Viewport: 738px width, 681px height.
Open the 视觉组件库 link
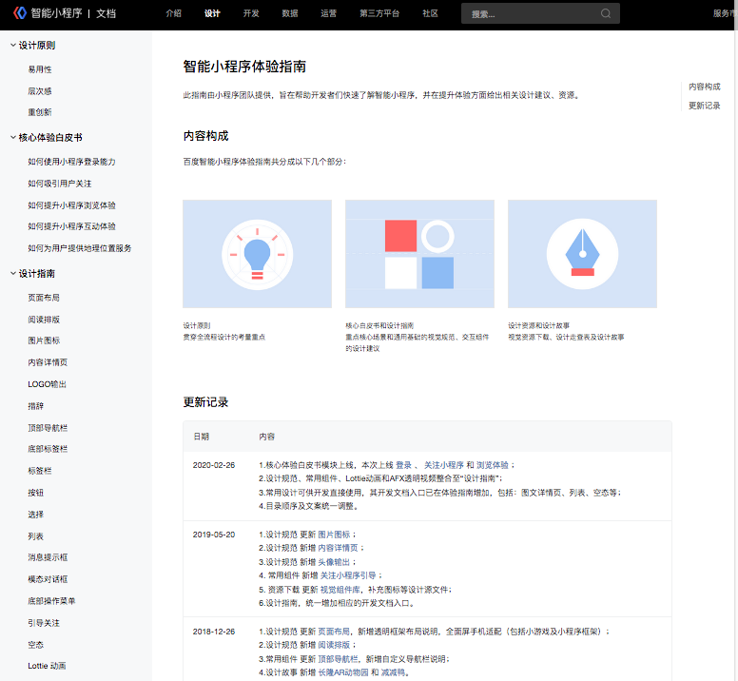[340, 590]
